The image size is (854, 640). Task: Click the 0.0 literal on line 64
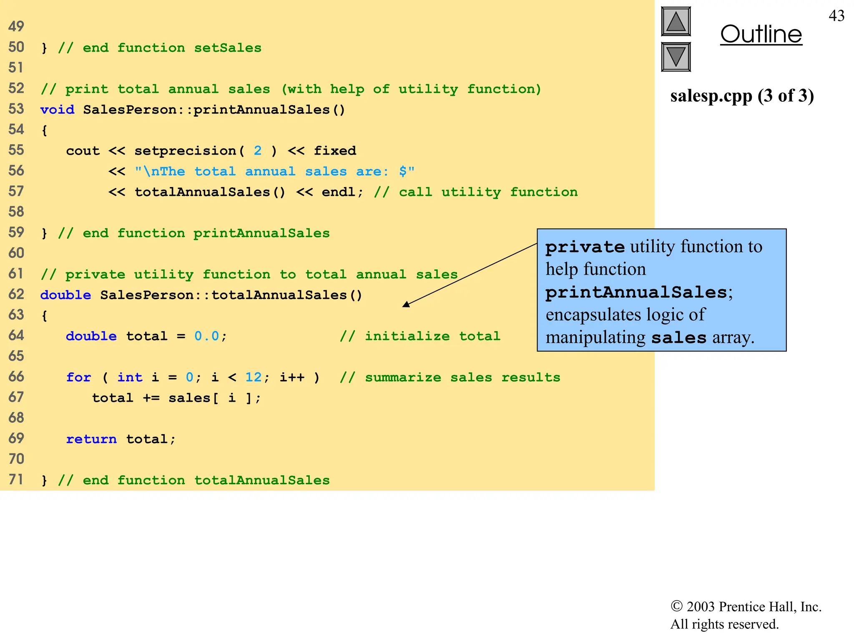(x=206, y=336)
